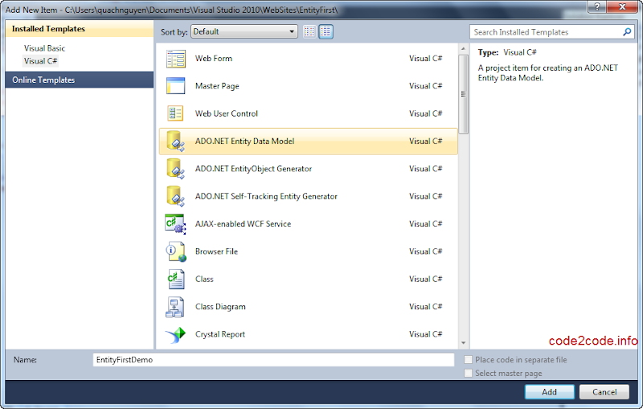643x409 pixels.
Task: Select Visual C# in templates tree
Action: tap(40, 61)
